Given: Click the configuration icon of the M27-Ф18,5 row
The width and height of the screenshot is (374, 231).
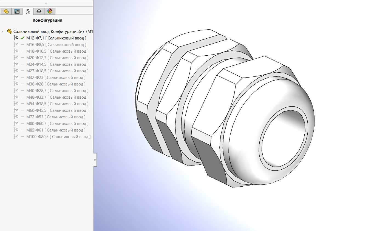Looking at the screenshot, I should (16, 71).
